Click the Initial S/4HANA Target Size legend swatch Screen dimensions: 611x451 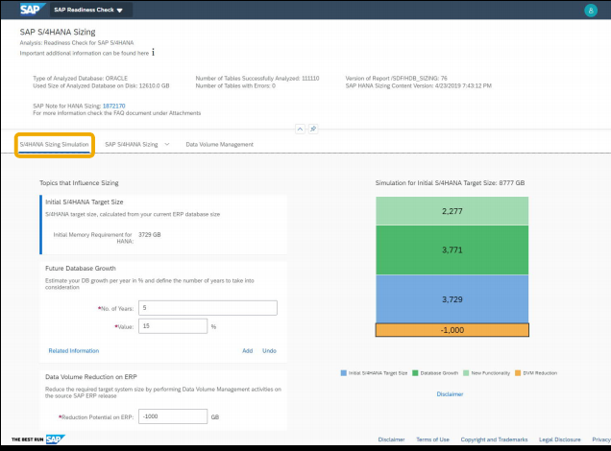343,372
